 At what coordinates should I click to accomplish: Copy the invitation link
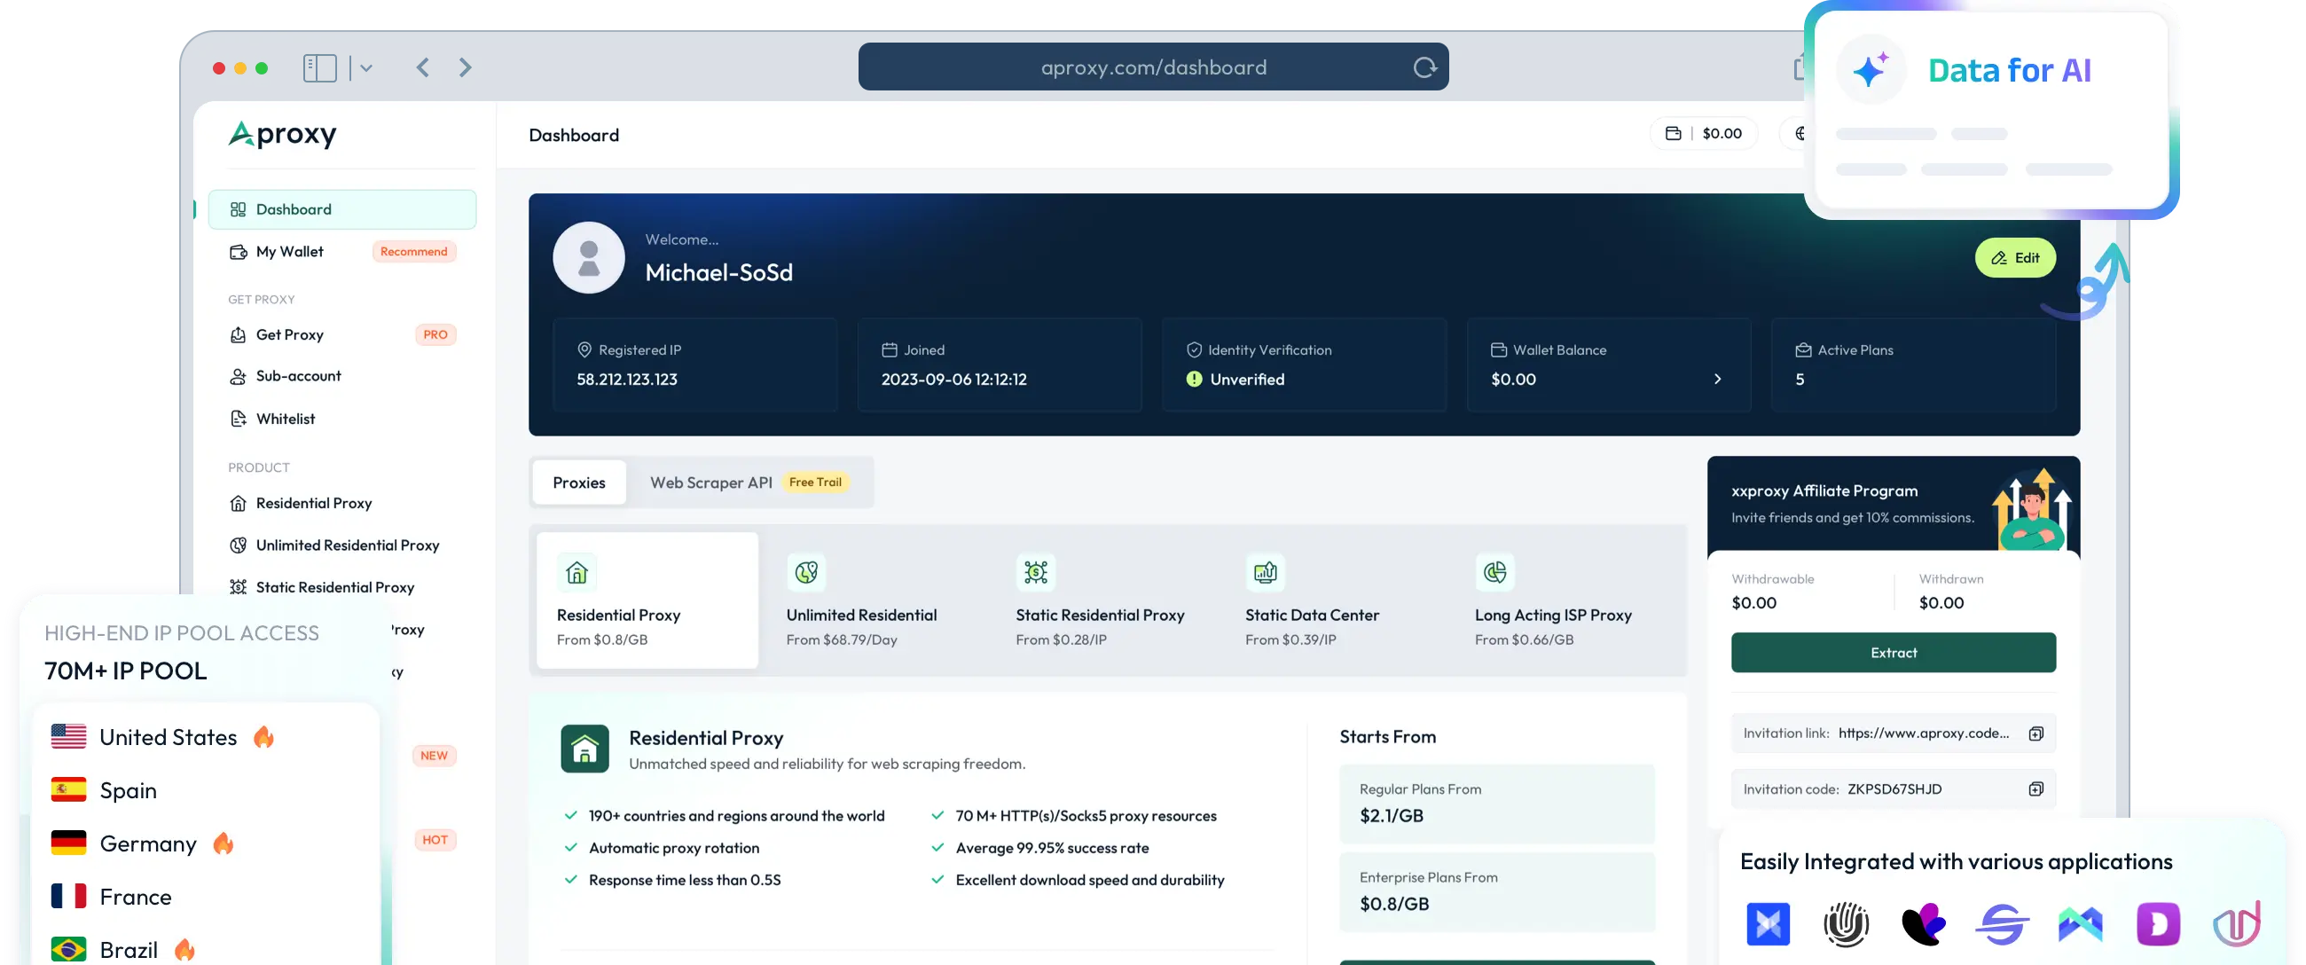coord(2035,734)
